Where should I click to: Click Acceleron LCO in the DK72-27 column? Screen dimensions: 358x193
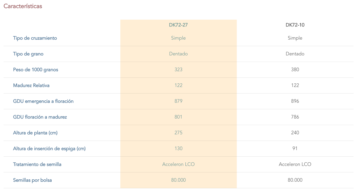178,164
